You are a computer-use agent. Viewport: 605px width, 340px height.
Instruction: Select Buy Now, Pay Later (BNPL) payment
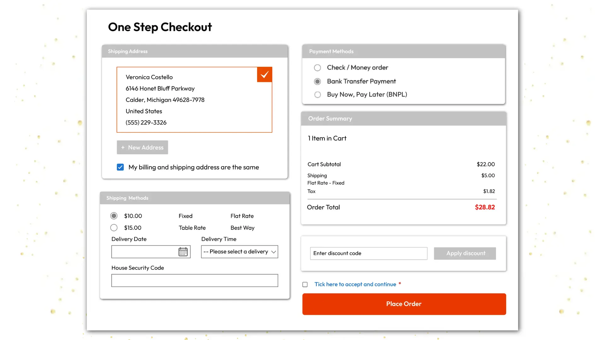tap(317, 94)
